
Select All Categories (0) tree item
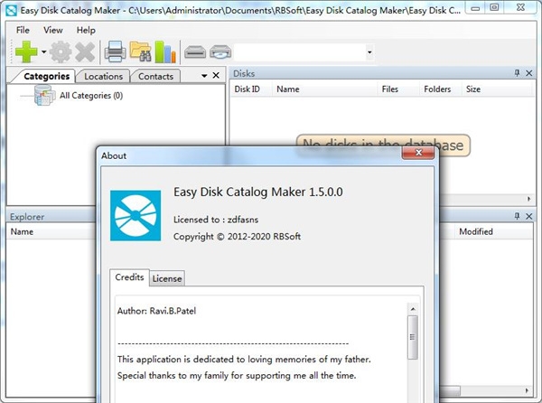click(x=91, y=96)
